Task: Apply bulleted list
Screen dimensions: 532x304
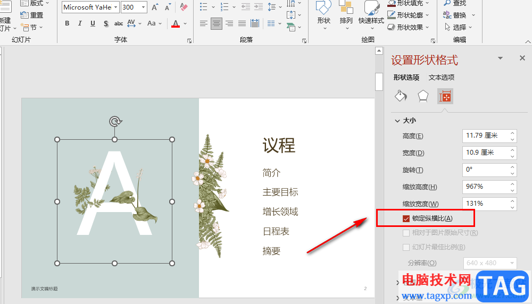Action: [204, 7]
